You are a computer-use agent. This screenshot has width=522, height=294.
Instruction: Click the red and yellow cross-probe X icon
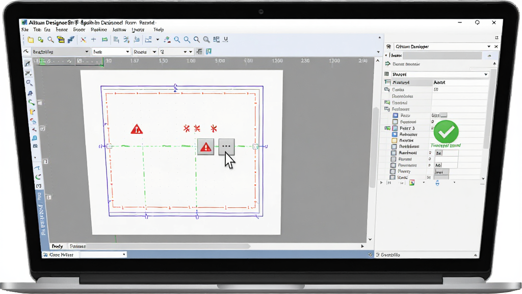[83, 40]
